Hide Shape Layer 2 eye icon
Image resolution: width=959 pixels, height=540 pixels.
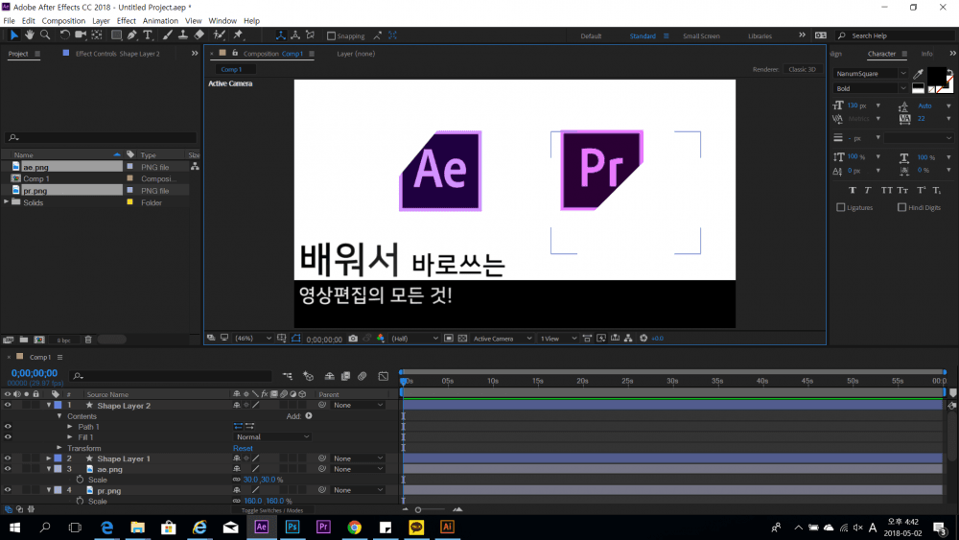8,405
